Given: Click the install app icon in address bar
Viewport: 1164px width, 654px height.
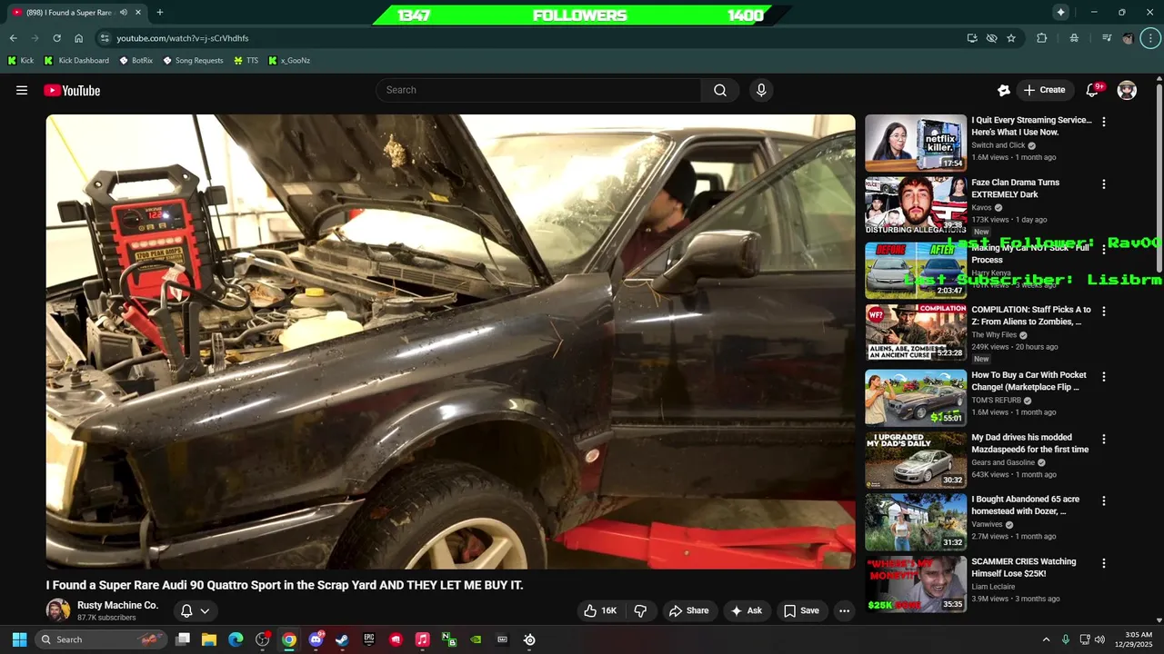Looking at the screenshot, I should [x=972, y=38].
